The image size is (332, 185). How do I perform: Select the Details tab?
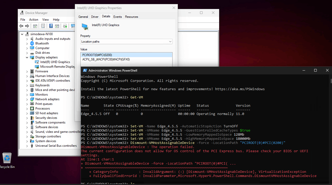[106, 16]
